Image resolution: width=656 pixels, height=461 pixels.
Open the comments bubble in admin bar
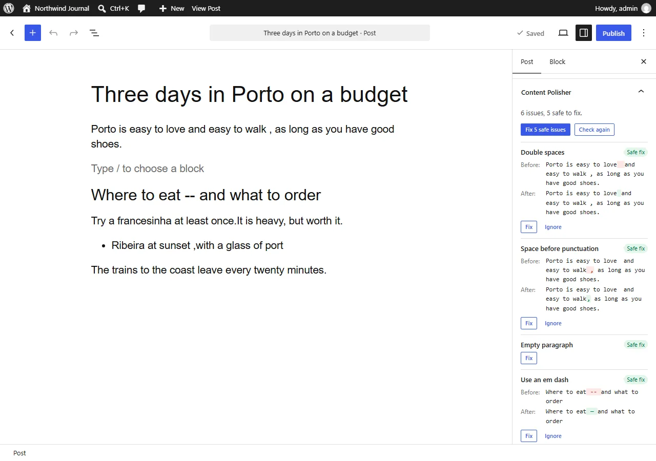[141, 8]
